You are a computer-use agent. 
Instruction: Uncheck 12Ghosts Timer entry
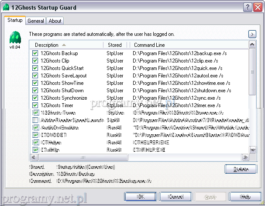pyautogui.click(x=35, y=105)
